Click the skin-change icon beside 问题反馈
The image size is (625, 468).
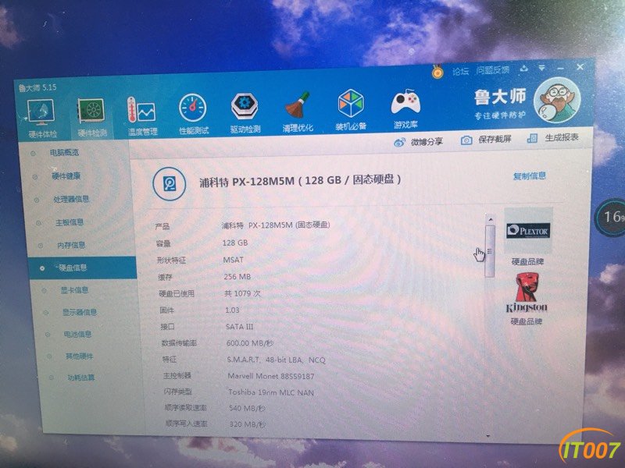coord(523,69)
